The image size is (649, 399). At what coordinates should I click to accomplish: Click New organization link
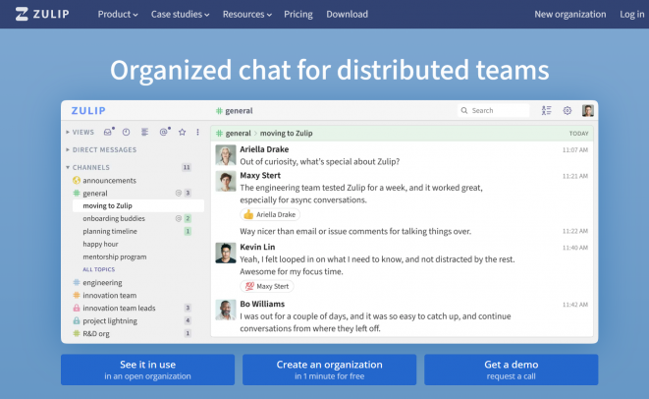click(569, 14)
